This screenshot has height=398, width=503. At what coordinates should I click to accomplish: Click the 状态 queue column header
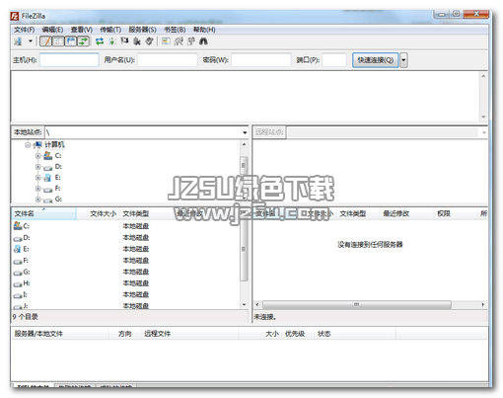point(355,334)
